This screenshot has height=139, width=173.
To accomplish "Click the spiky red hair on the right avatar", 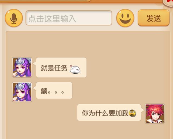I will pos(154,109).
